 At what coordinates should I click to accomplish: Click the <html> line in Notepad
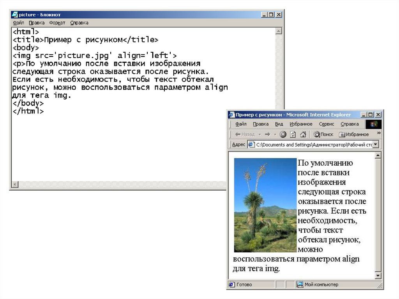26,32
